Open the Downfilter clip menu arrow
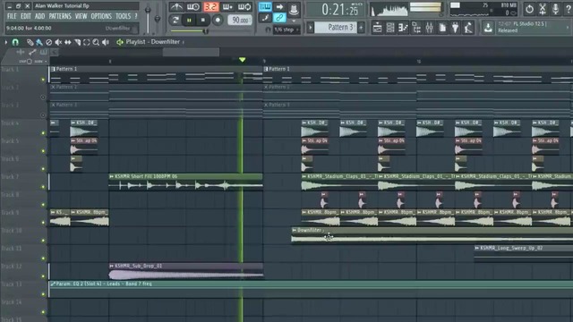This screenshot has width=573, height=322. click(295, 230)
